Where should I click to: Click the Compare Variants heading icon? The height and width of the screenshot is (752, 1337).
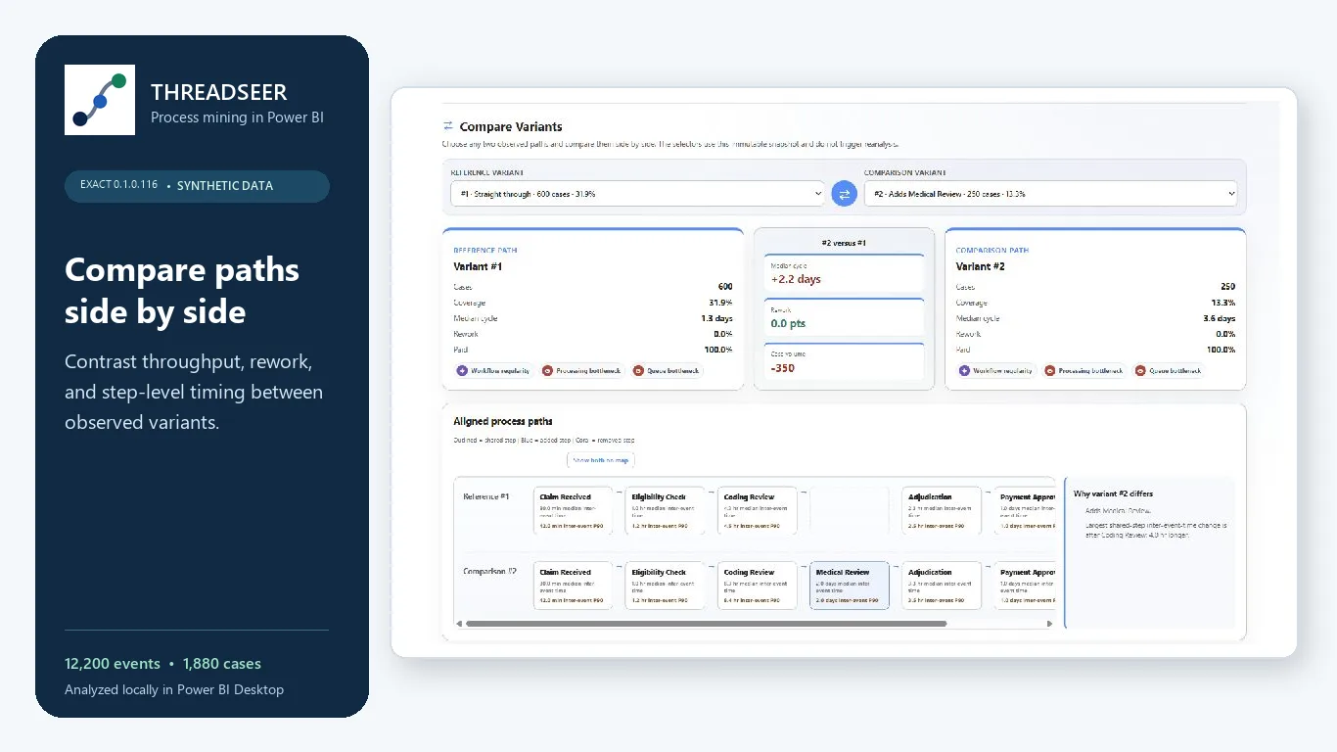click(448, 126)
